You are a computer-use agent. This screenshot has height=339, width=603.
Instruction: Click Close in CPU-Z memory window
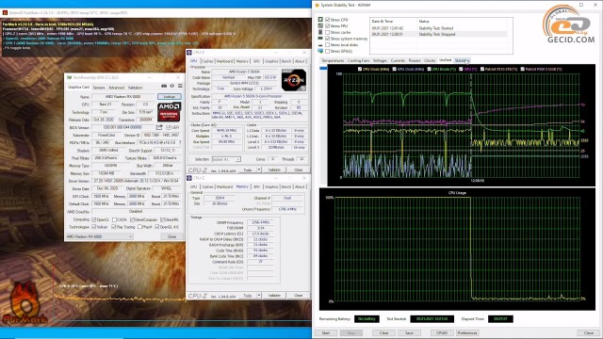(298, 295)
